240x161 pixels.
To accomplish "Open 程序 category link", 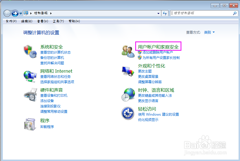I will (x=45, y=121).
